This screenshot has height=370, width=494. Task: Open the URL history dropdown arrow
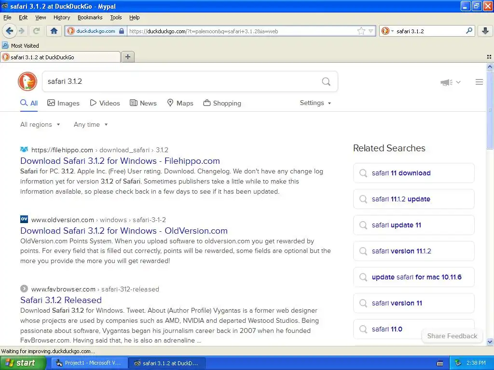tap(371, 31)
